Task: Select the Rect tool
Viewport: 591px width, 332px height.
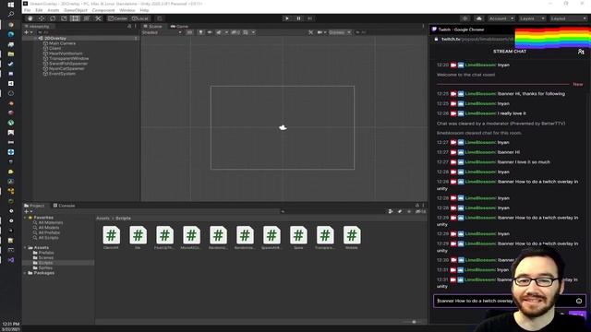Action: coord(76,18)
